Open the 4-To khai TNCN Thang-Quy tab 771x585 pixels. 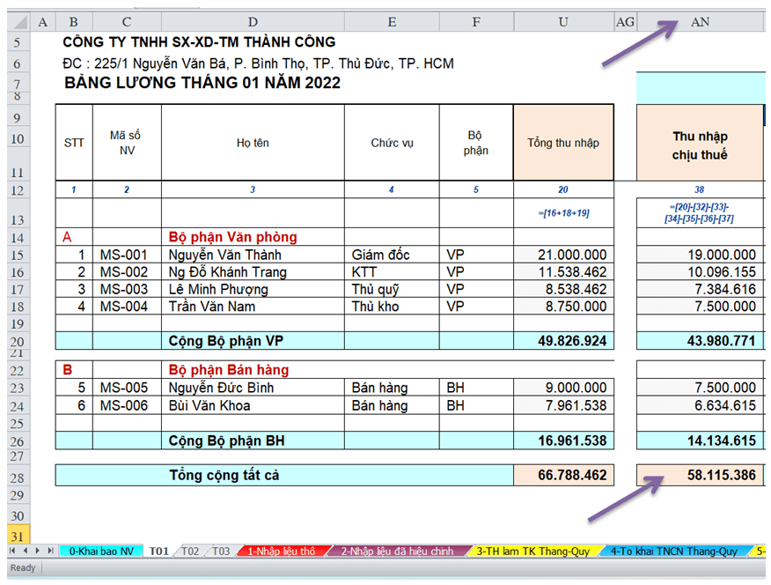(674, 552)
